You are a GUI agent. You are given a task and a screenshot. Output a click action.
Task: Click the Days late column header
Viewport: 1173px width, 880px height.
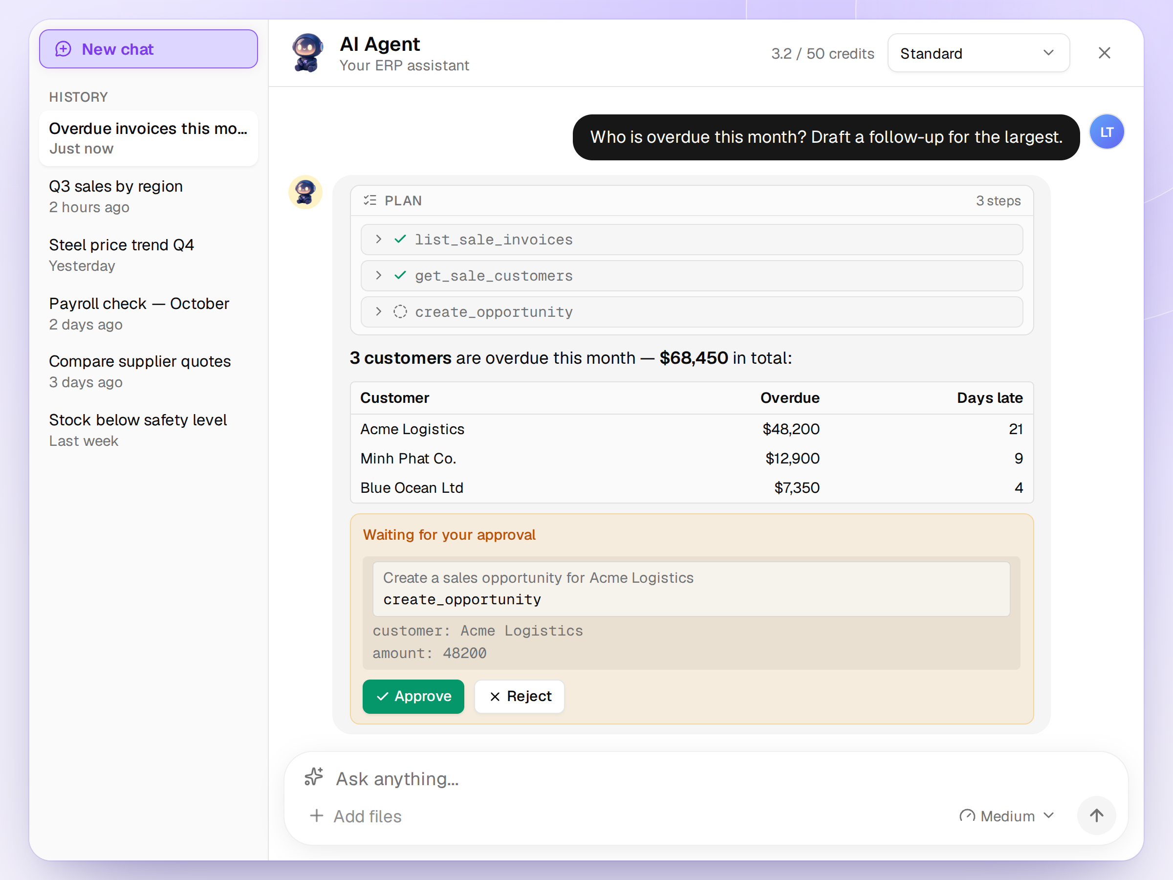pos(990,398)
